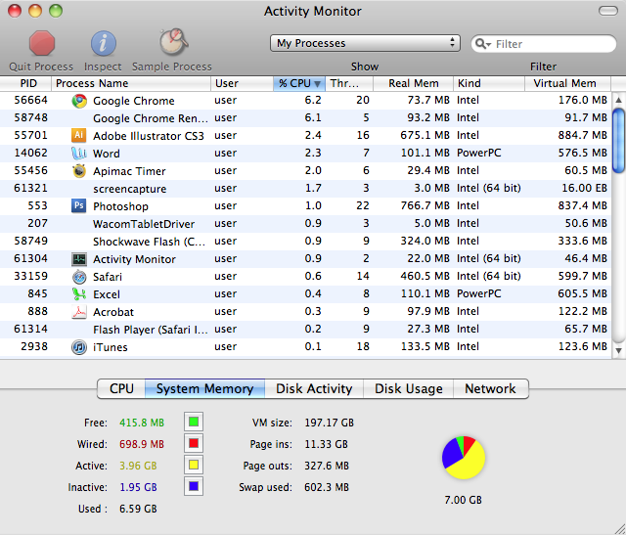The width and height of the screenshot is (626, 535).
Task: Select the Activity Monitor process icon
Action: tap(78, 259)
